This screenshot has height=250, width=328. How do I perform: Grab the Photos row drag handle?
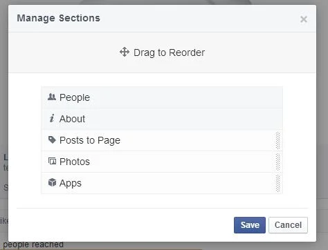[x=278, y=162]
